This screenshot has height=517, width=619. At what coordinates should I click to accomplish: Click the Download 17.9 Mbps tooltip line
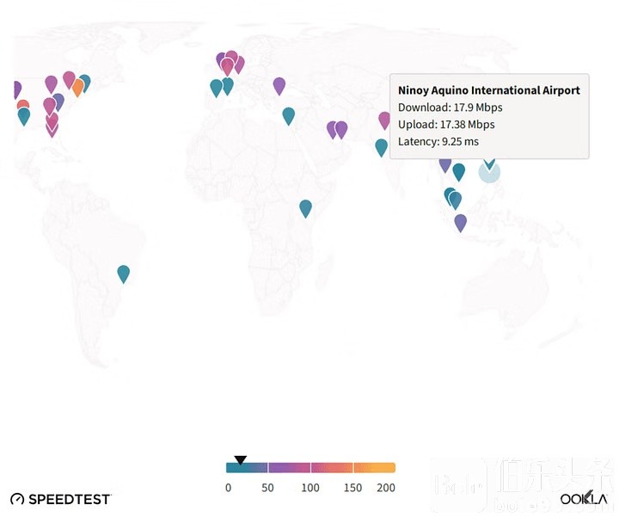click(450, 108)
